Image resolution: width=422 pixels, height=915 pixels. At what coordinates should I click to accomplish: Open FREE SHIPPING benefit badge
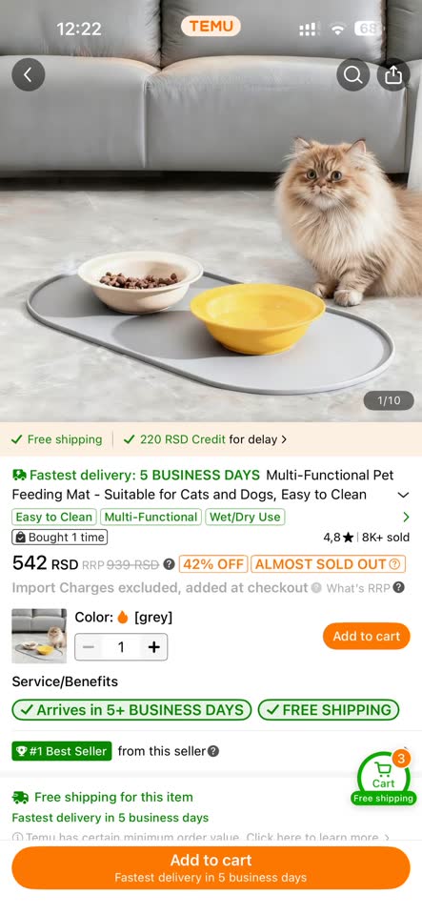(x=329, y=710)
